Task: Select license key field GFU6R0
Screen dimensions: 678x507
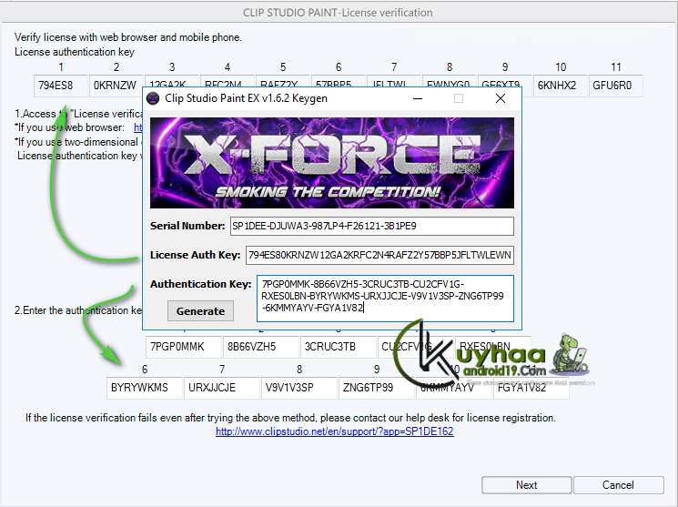Action: [615, 86]
